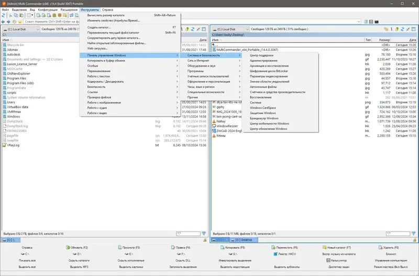Screen dimensions: 419x276
Task: Expand 'Работа с текстом' submenu
Action: tap(130, 76)
